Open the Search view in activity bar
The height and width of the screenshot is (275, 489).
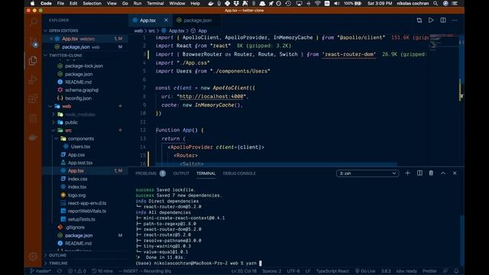pos(33,21)
